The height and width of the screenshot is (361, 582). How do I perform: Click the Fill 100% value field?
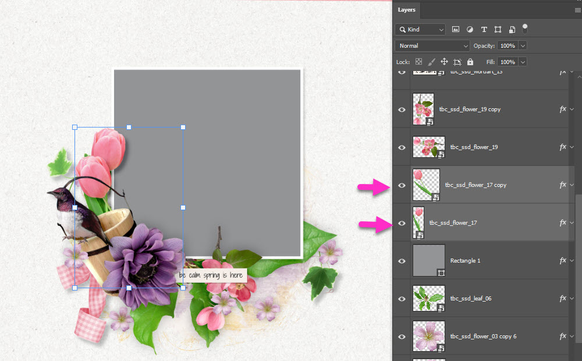(508, 62)
